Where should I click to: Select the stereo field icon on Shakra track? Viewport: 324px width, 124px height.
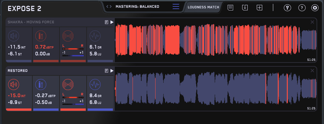68,36
